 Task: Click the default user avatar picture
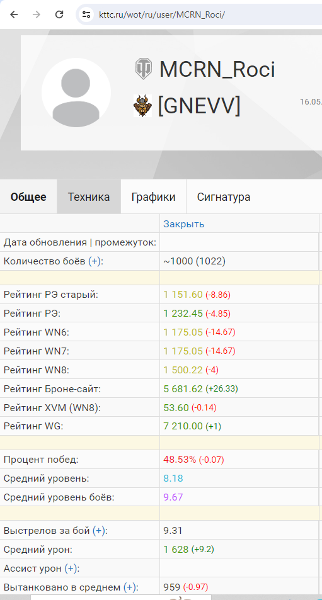76,93
